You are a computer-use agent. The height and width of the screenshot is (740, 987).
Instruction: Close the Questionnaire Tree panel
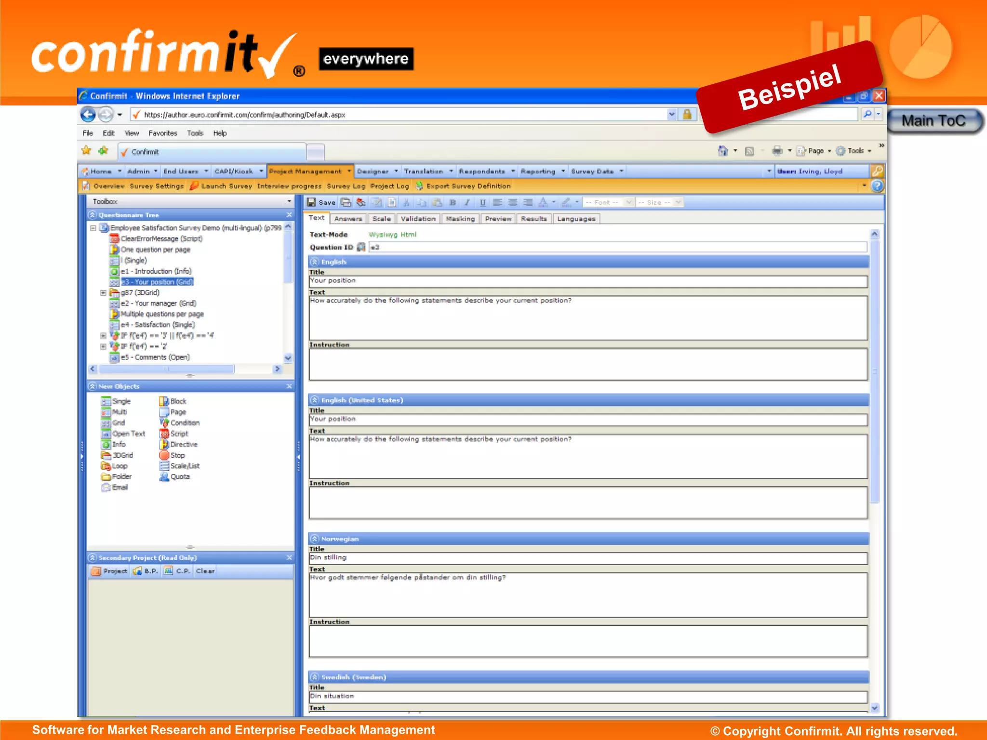click(x=289, y=215)
